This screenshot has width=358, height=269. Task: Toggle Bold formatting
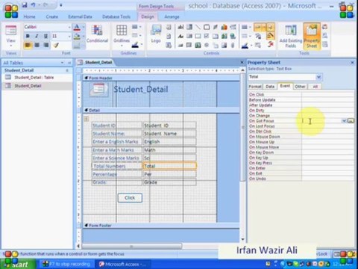[x=28, y=36]
